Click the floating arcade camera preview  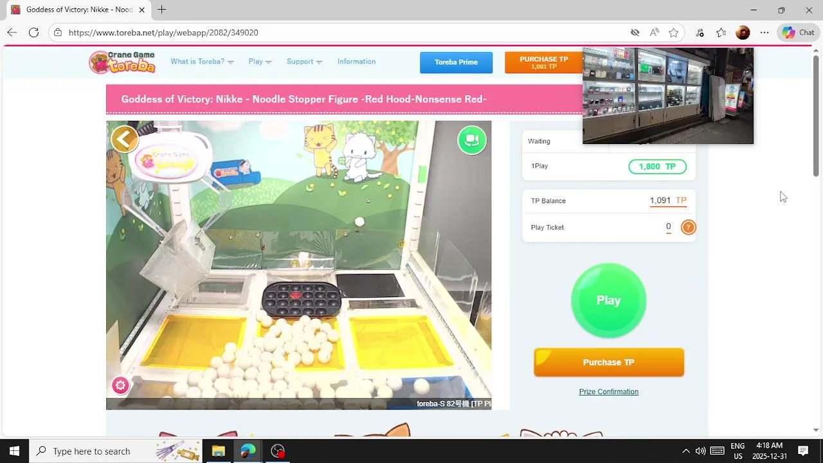667,96
